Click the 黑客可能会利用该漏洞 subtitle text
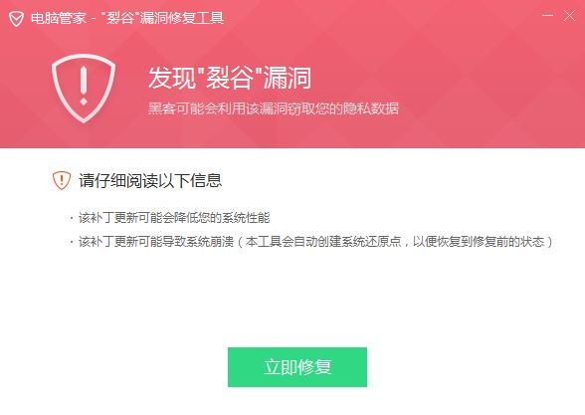The width and height of the screenshot is (585, 415). coord(218,108)
